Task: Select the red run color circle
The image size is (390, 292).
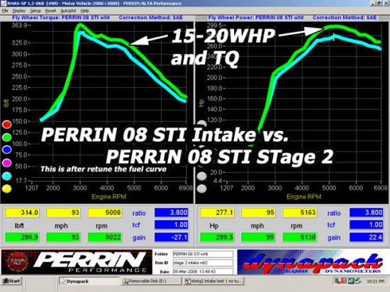Action: 6,124
